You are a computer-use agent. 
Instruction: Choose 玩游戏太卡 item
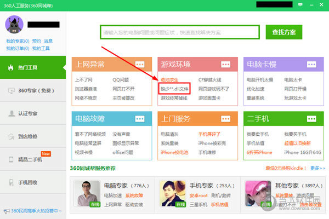coord(295,98)
